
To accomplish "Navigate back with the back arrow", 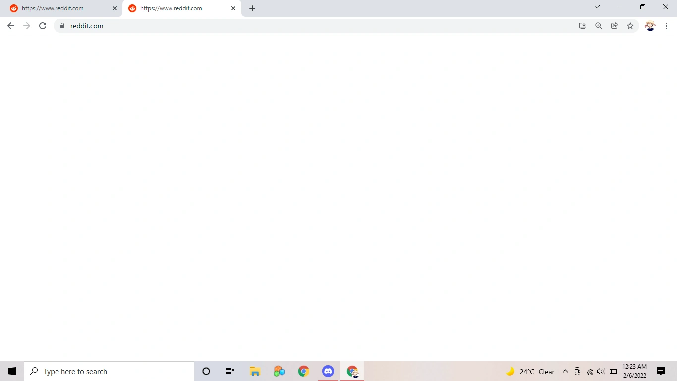I will pos(11,26).
